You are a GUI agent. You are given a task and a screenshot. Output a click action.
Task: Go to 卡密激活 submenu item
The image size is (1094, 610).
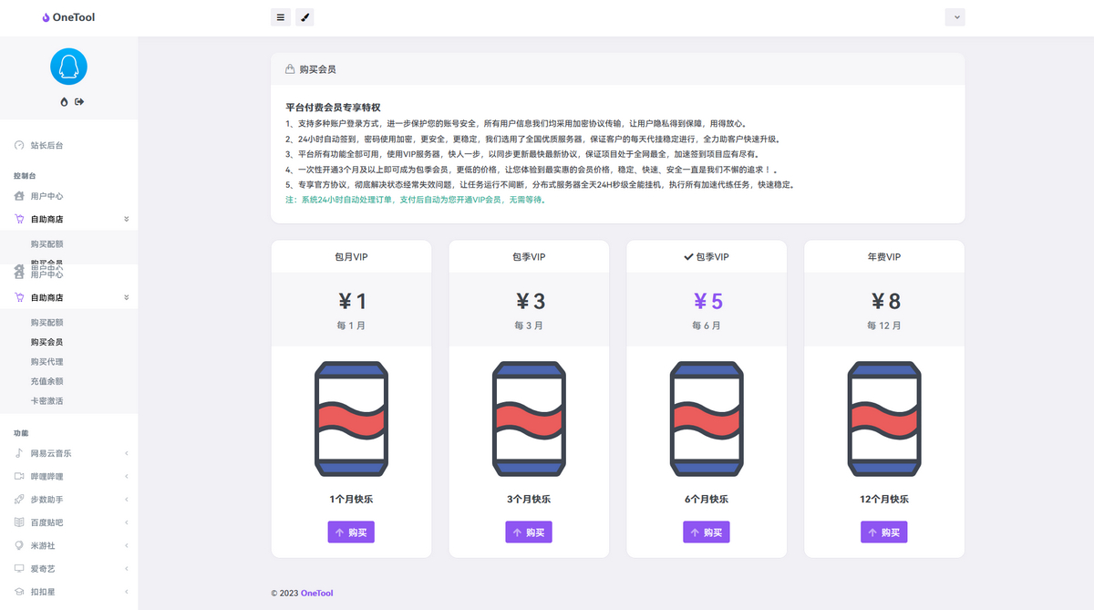pos(46,401)
